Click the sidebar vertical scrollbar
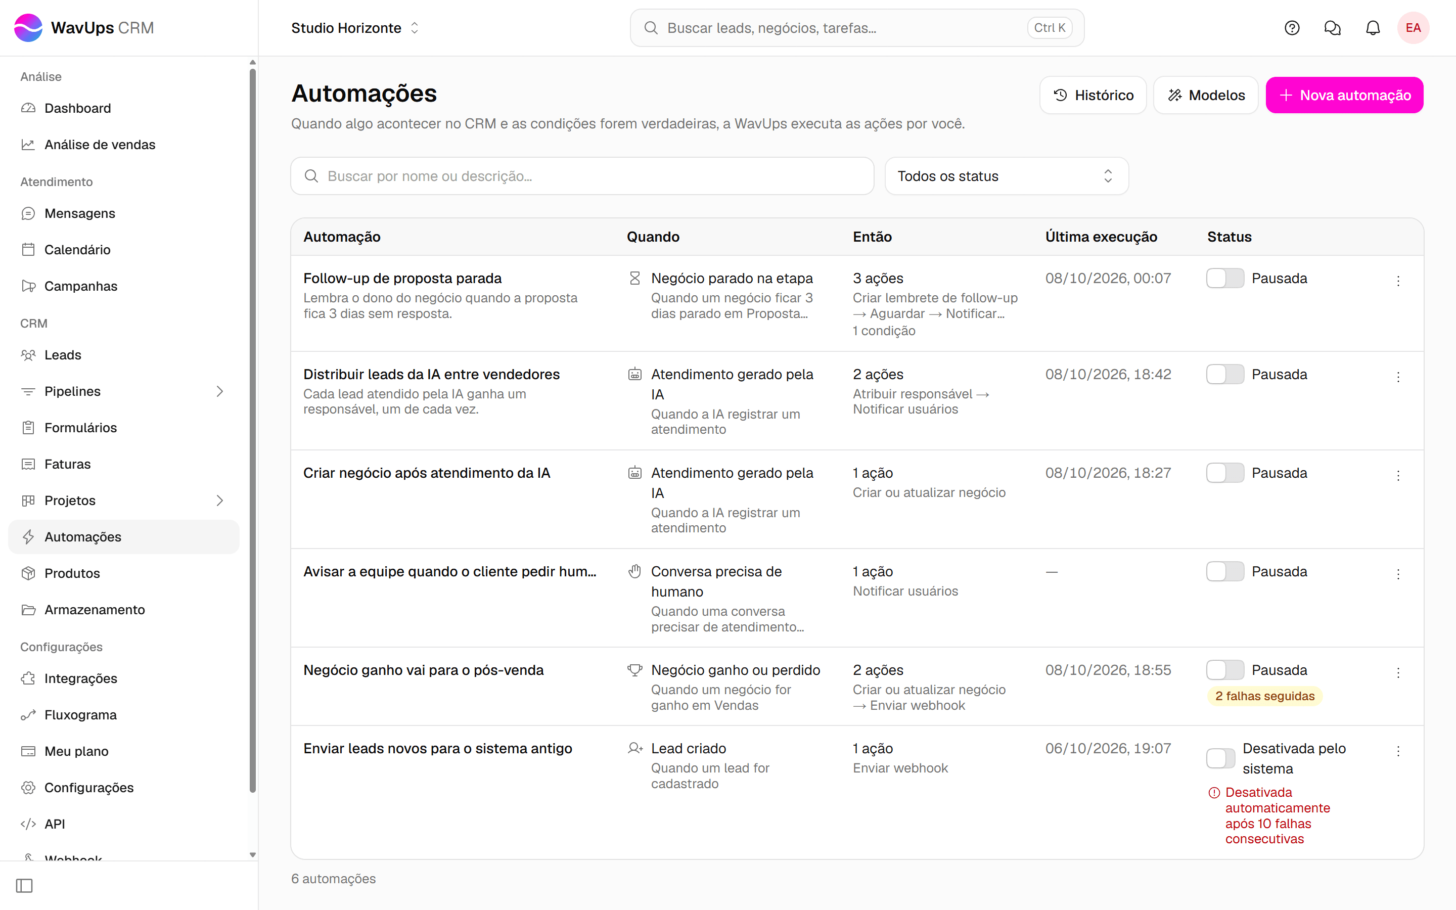This screenshot has height=910, width=1456. [253, 430]
